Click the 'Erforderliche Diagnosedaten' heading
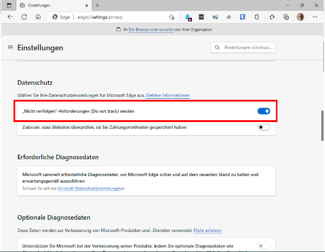 pyautogui.click(x=58, y=157)
